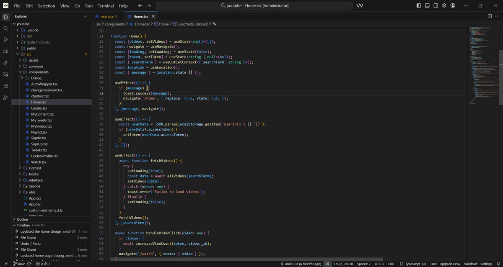Click 'Ln 32, Col 30' cursor position
This screenshot has width=503, height=267.
coord(344,264)
